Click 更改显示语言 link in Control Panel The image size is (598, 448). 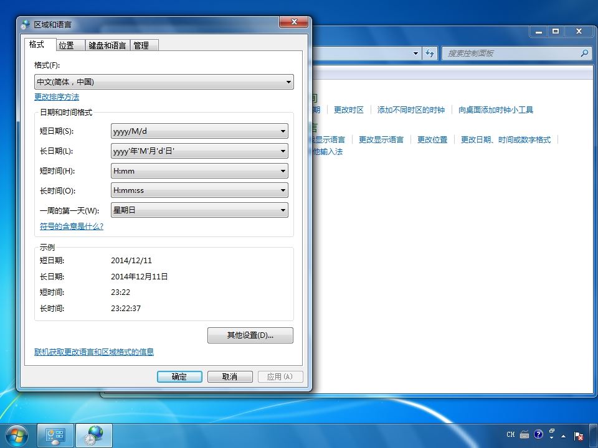click(381, 140)
